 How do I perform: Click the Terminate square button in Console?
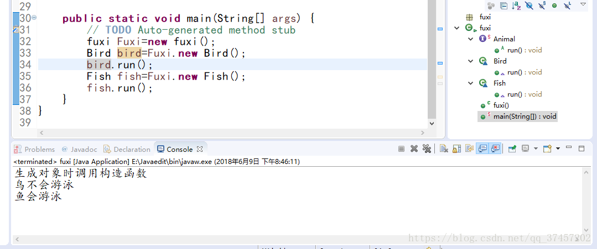pos(401,149)
